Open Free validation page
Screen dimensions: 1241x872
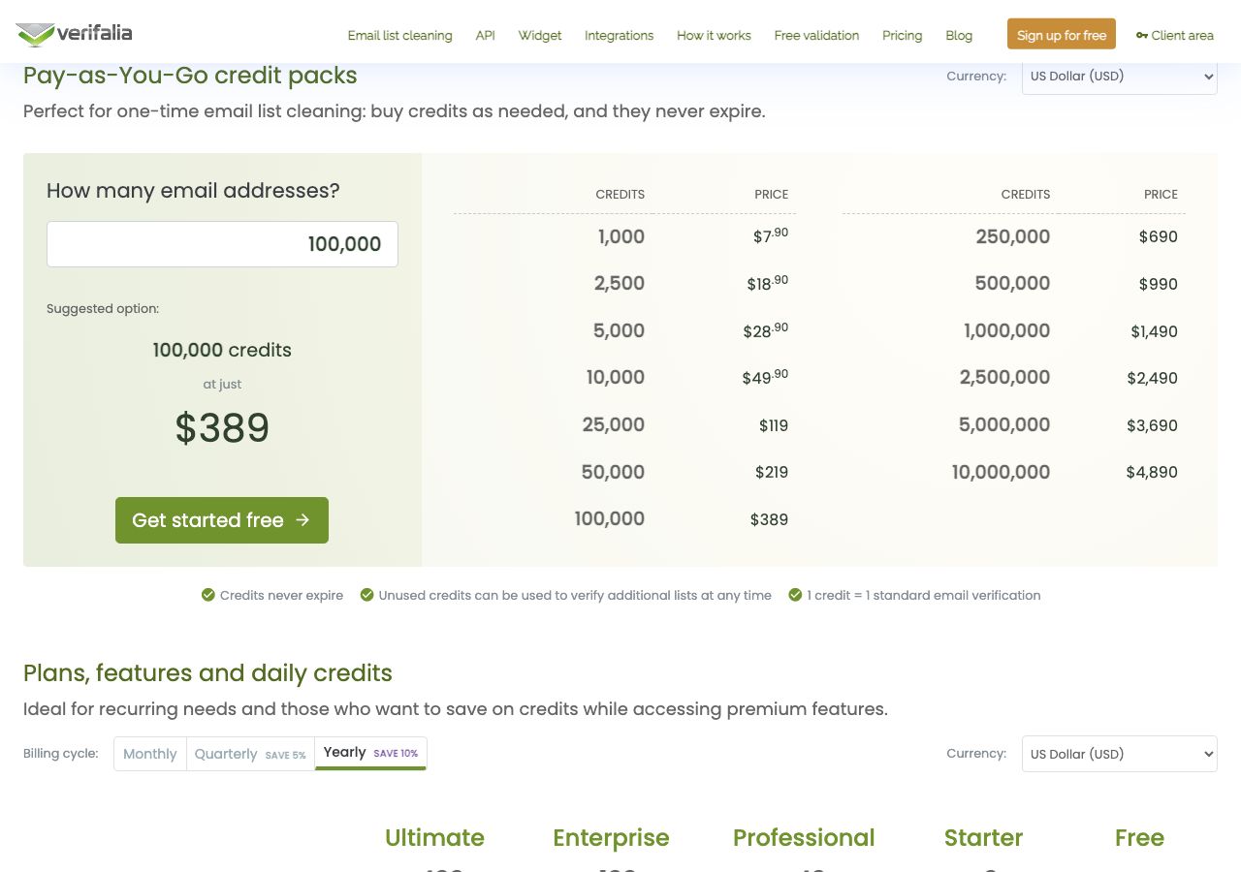point(816,35)
